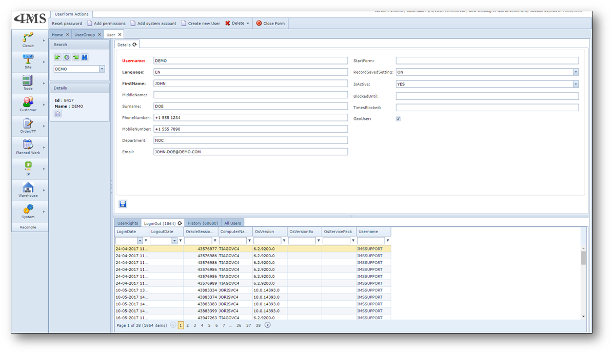Expand the Circuit sidebar submenu arrow
Image resolution: width=614 pixels, height=355 pixels.
(44, 40)
